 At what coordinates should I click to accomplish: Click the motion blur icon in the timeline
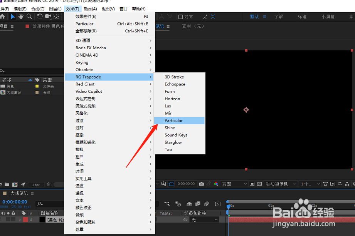(206, 204)
